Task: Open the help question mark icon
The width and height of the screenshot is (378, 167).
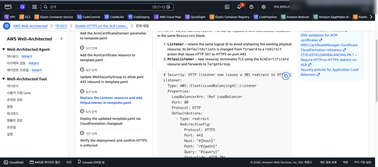Action: point(251,7)
